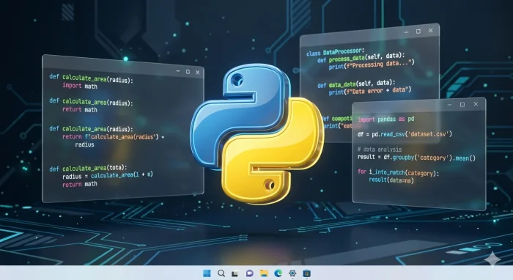
Task: Click 'def process_data(self, data):' line
Action: pos(361,58)
